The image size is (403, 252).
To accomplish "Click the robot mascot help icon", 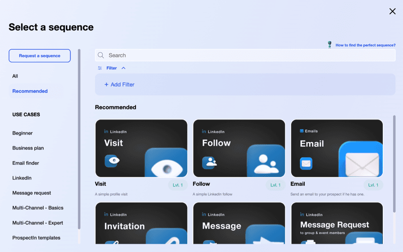I will (x=329, y=45).
